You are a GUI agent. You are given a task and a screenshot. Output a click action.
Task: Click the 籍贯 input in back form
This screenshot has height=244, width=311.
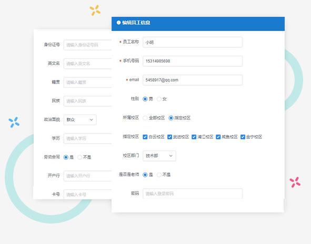pos(88,82)
